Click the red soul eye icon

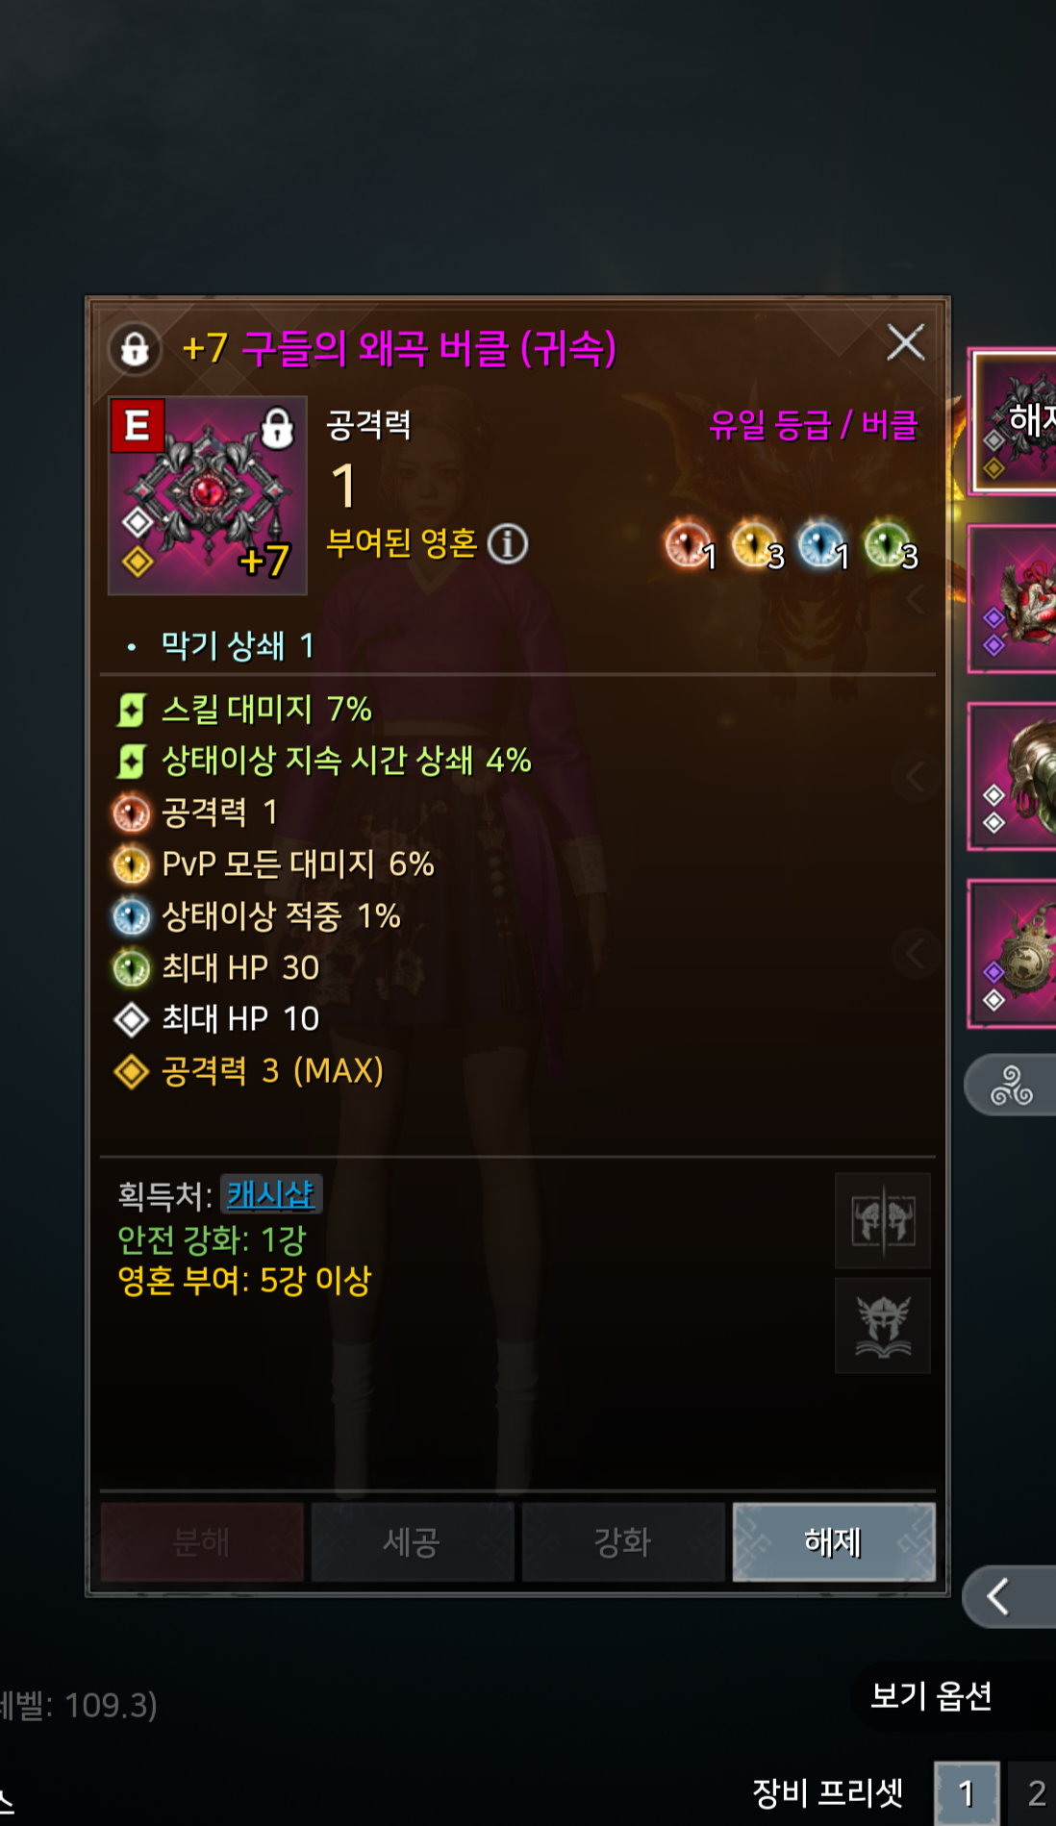pos(687,544)
